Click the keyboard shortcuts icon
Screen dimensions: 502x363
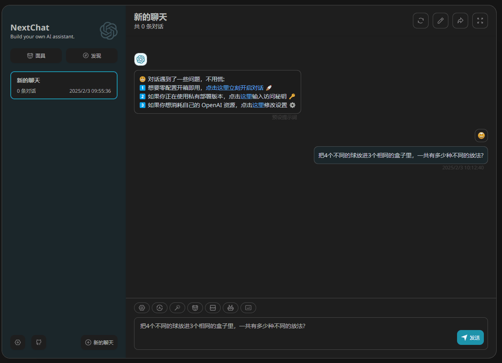[248, 307]
